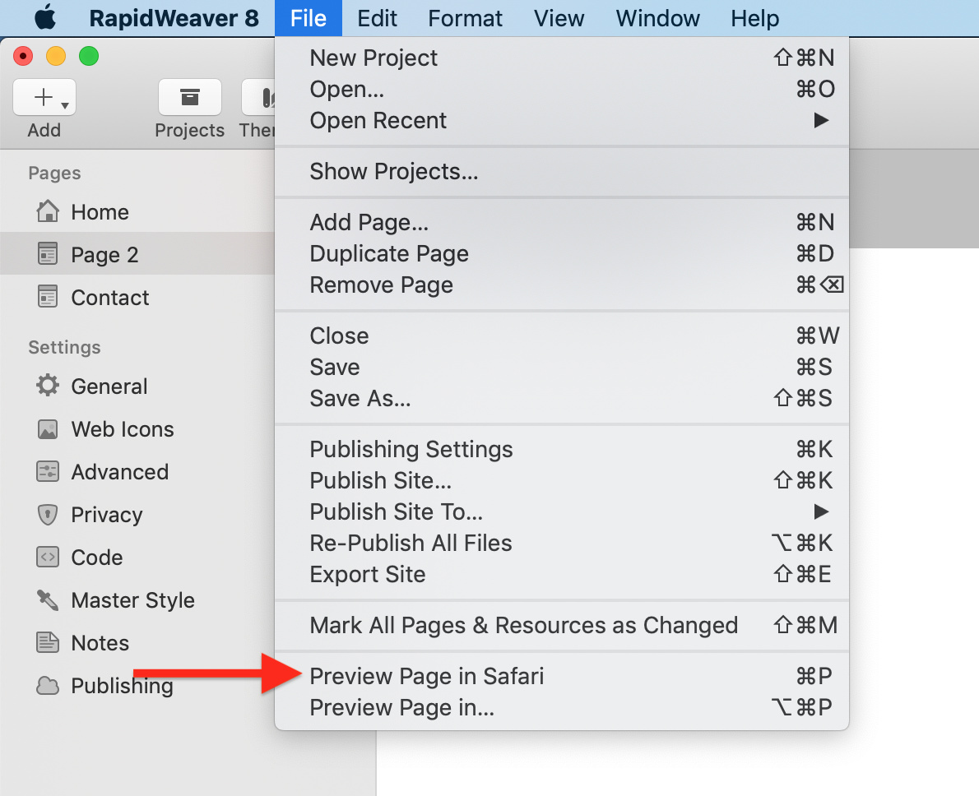
Task: Open Publishing cloud icon in sidebar
Action: [48, 685]
